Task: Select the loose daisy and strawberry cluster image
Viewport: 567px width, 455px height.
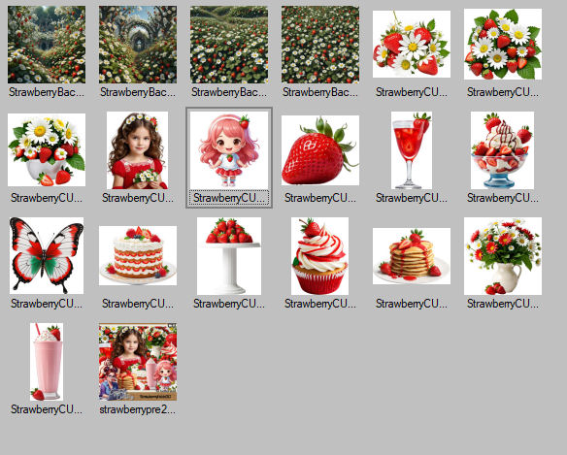Action: tap(412, 44)
